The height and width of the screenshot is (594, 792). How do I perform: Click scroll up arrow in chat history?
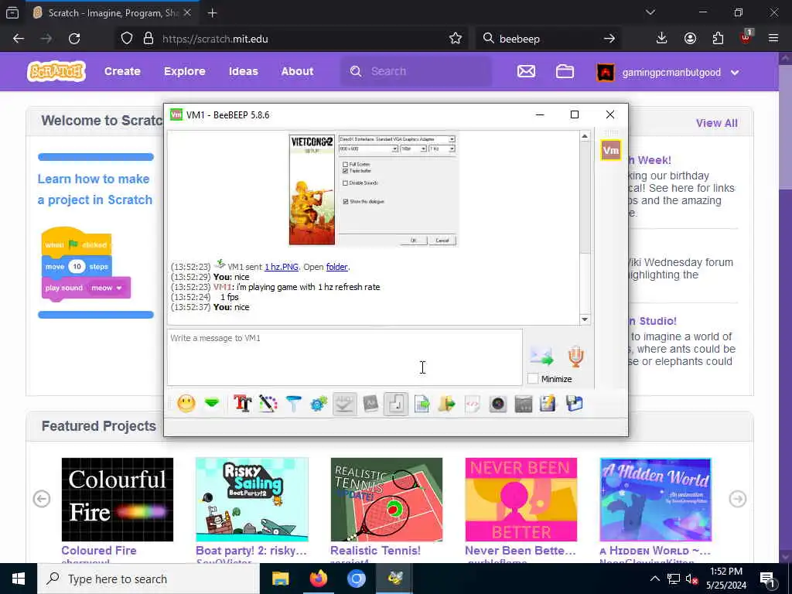pos(585,136)
